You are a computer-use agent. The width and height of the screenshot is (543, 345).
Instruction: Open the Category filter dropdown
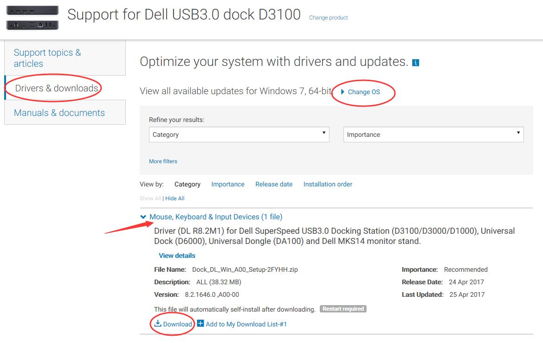tap(239, 134)
